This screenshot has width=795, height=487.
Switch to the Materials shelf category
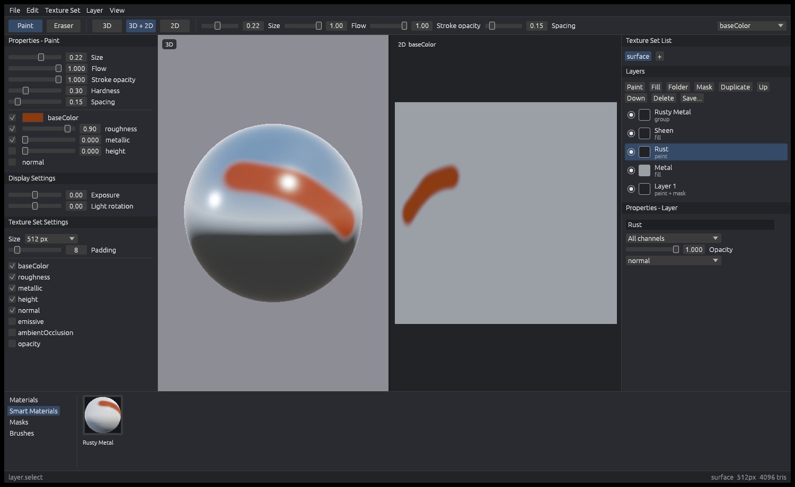(x=24, y=400)
